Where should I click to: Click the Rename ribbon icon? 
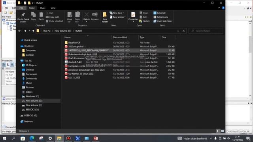tap(95, 16)
